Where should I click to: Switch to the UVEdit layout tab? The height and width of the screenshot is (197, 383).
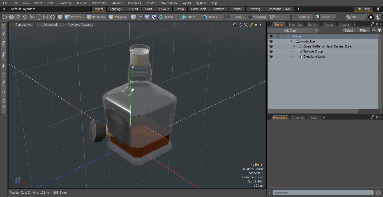(x=134, y=9)
